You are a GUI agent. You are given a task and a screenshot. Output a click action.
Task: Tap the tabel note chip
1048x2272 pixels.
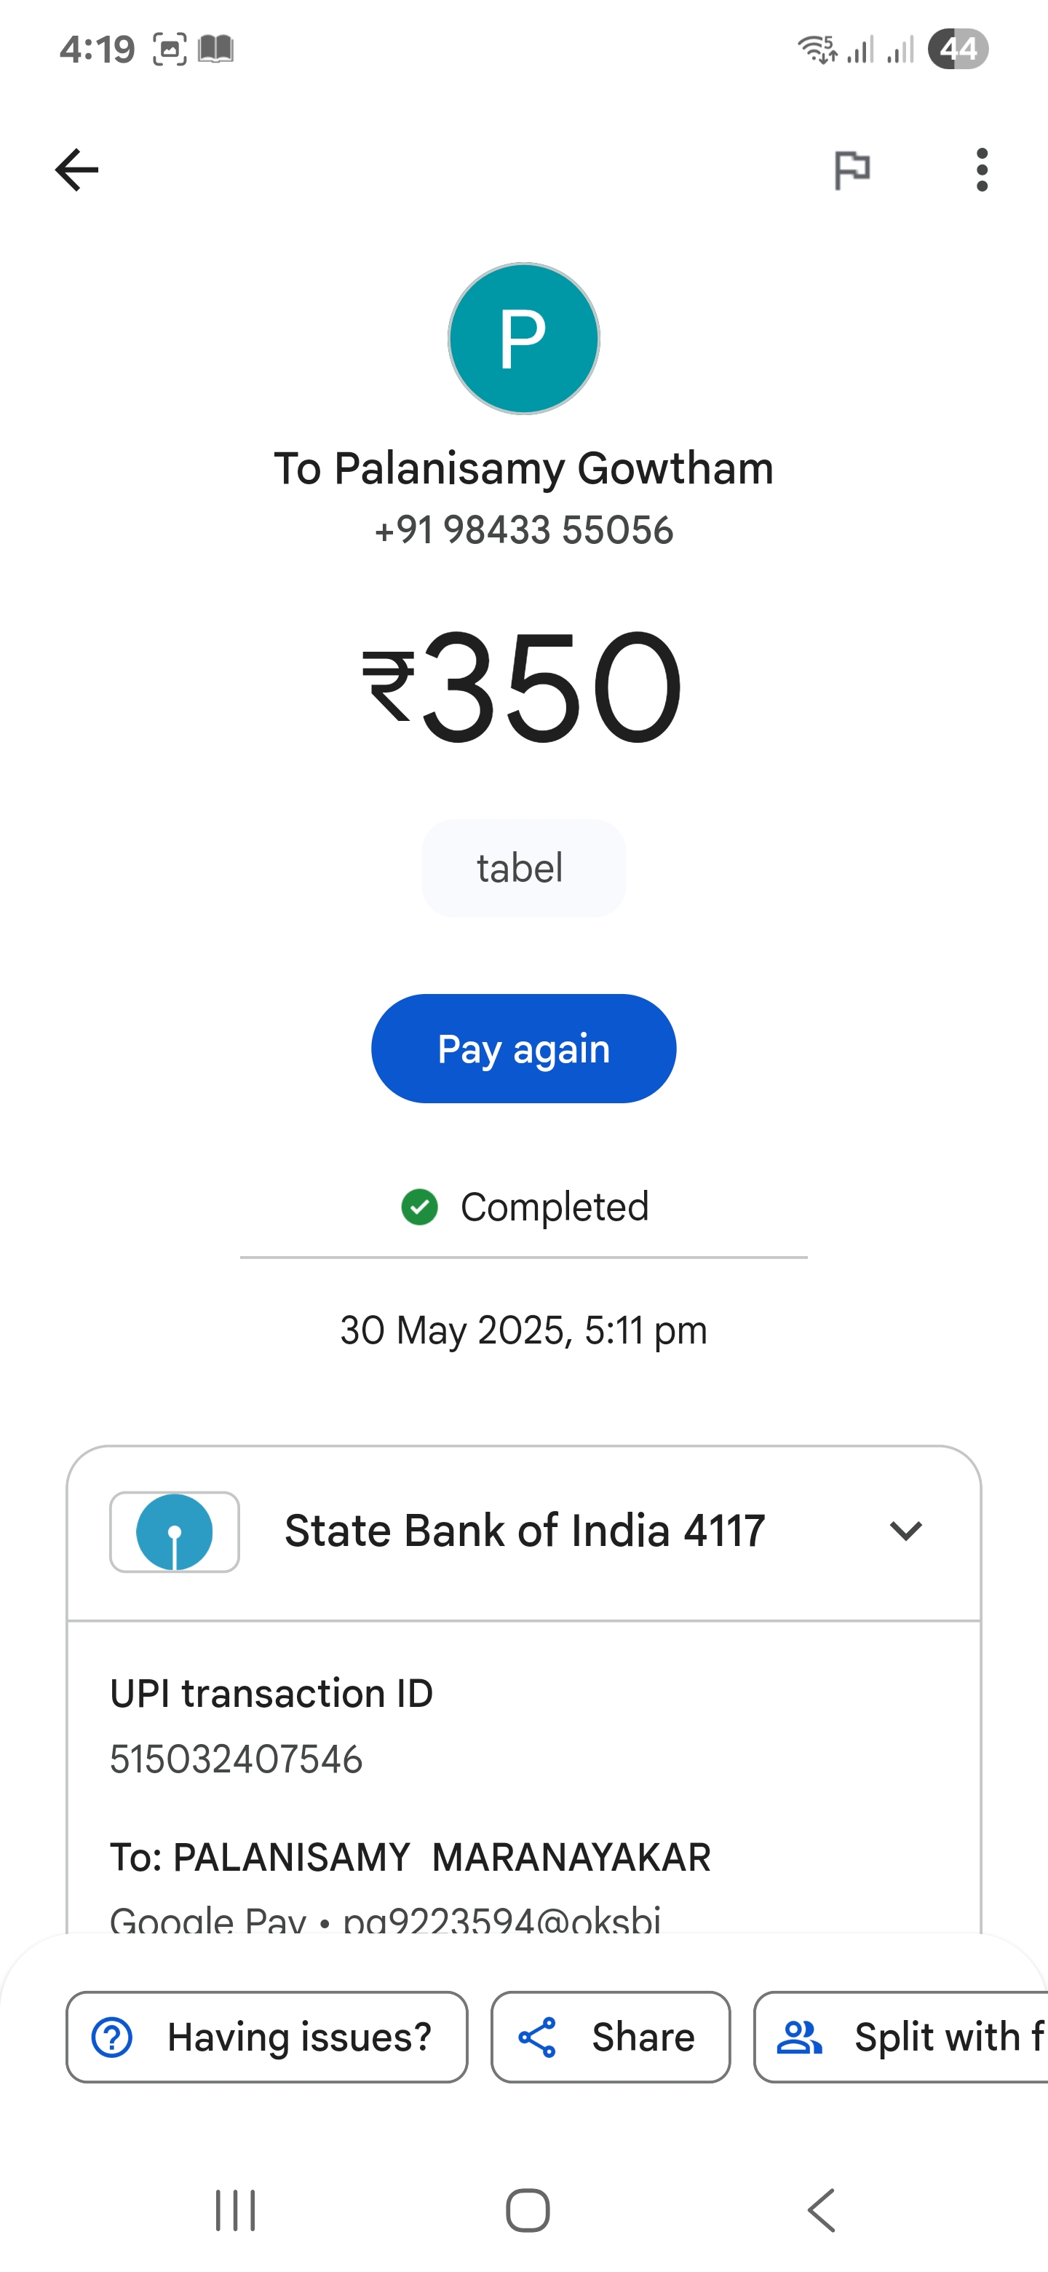pyautogui.click(x=523, y=868)
